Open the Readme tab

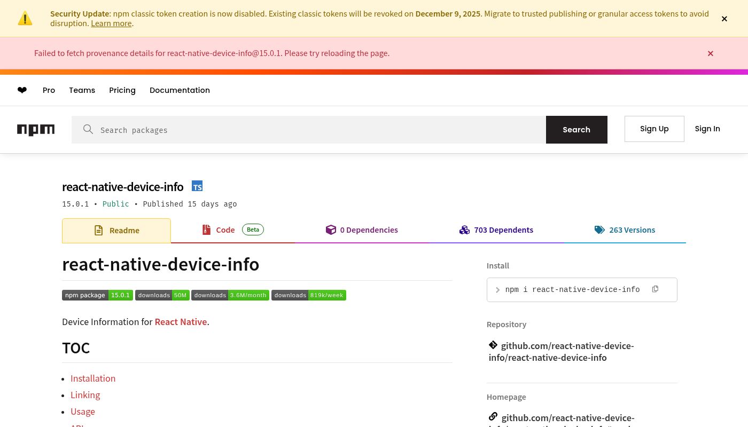click(116, 231)
